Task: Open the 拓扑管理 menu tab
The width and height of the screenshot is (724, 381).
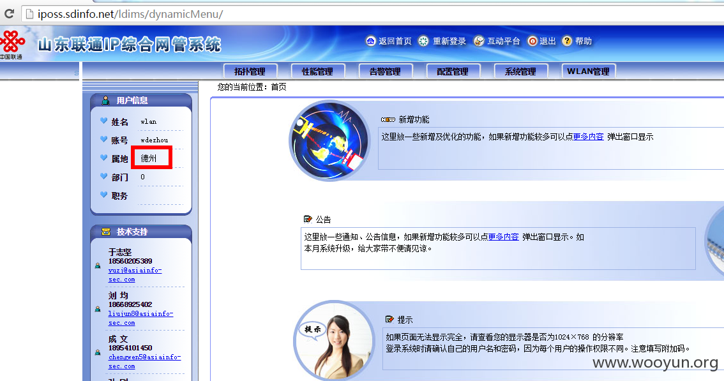Action: (x=250, y=71)
